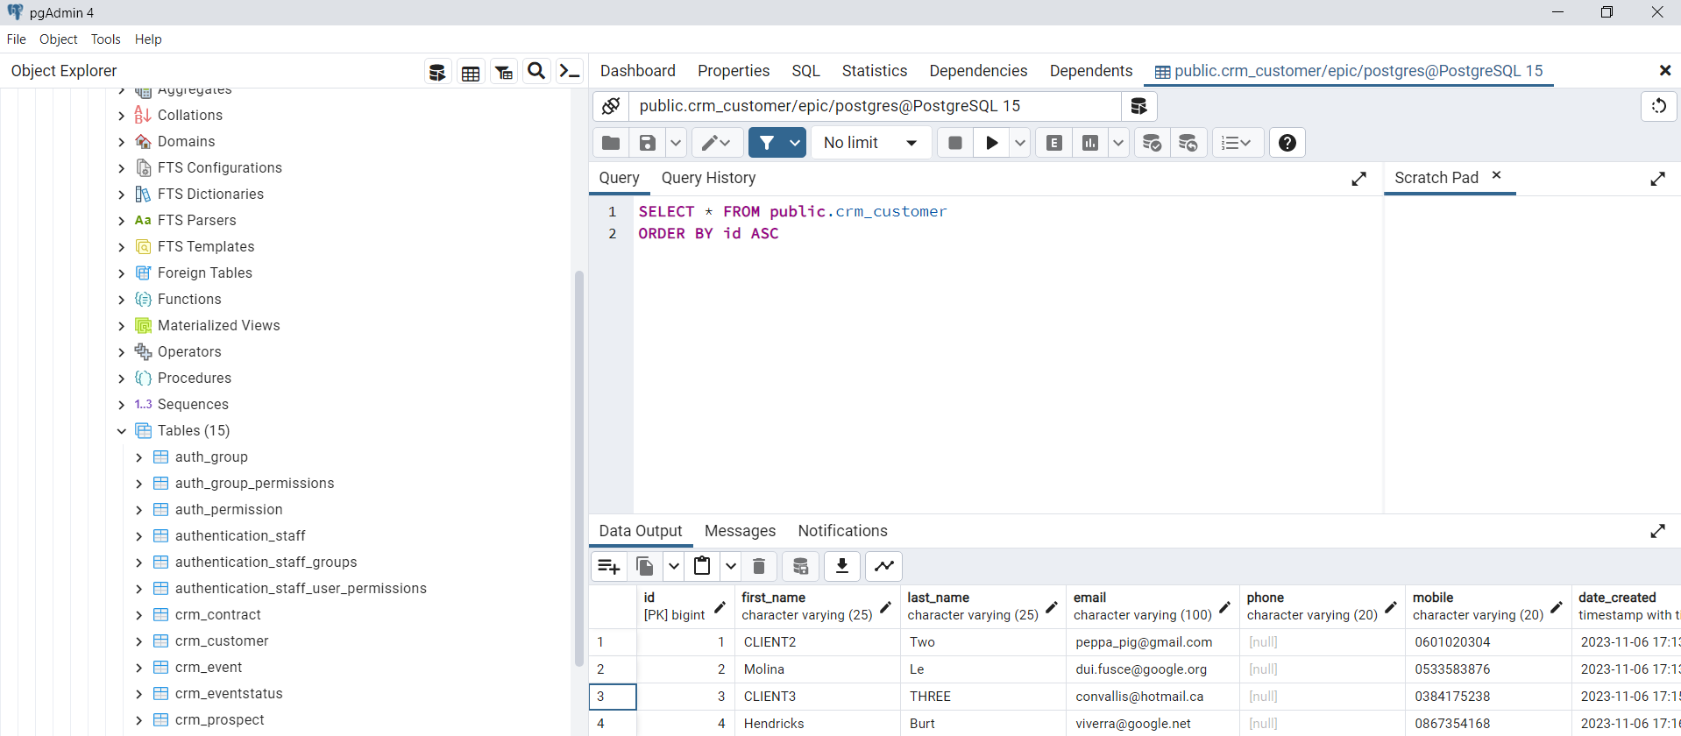Click the Save Data Changes icon
This screenshot has width=1681, height=736.
801,566
